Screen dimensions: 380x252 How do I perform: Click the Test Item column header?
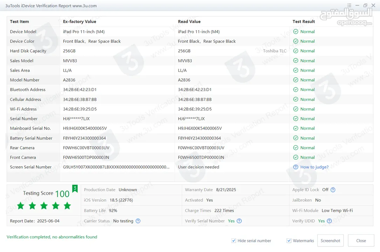19,22
